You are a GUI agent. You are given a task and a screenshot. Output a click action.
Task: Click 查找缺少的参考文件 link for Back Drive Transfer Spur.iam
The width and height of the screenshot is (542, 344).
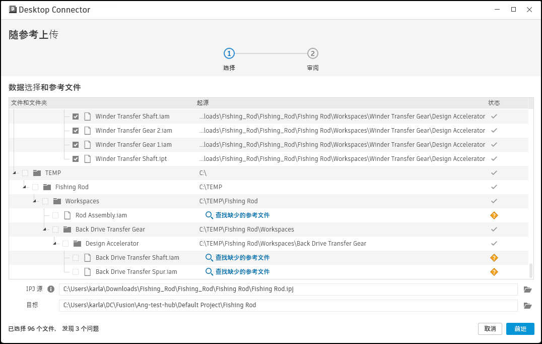click(242, 272)
